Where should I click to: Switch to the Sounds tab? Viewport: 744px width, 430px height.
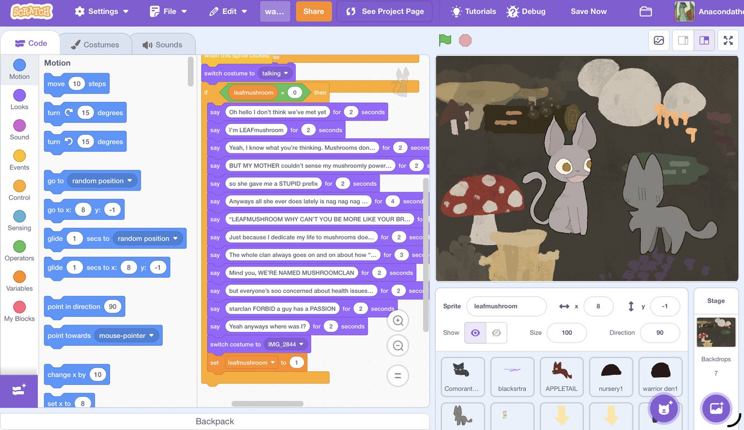point(163,44)
